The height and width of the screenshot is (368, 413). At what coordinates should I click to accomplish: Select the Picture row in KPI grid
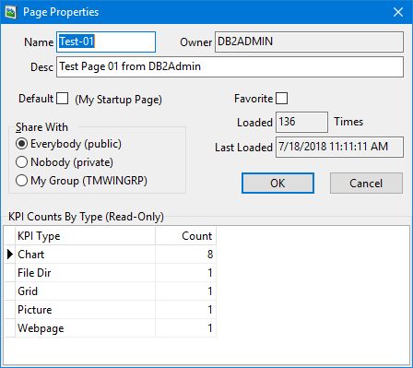pyautogui.click(x=111, y=310)
